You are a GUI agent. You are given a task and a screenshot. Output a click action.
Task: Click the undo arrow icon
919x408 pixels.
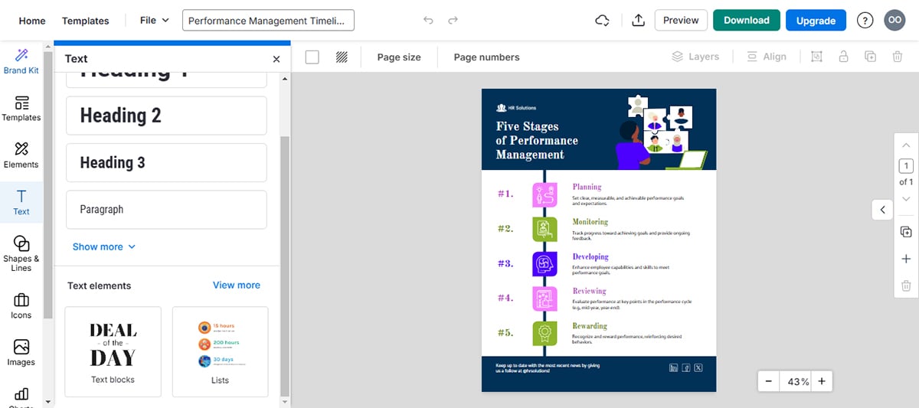pos(428,21)
